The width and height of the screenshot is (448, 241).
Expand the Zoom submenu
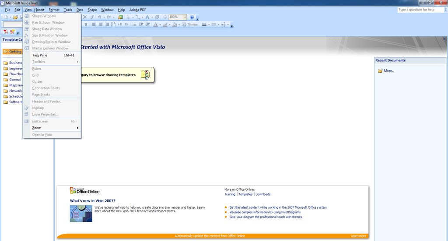coord(52,128)
